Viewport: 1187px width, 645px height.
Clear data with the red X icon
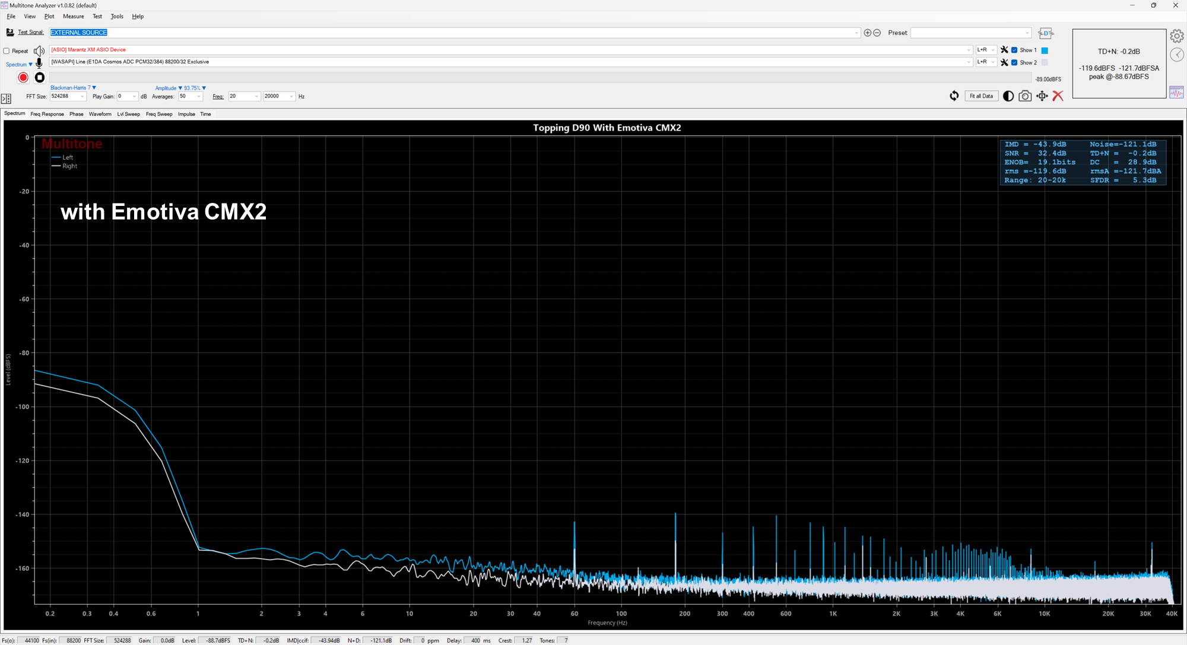pos(1058,96)
